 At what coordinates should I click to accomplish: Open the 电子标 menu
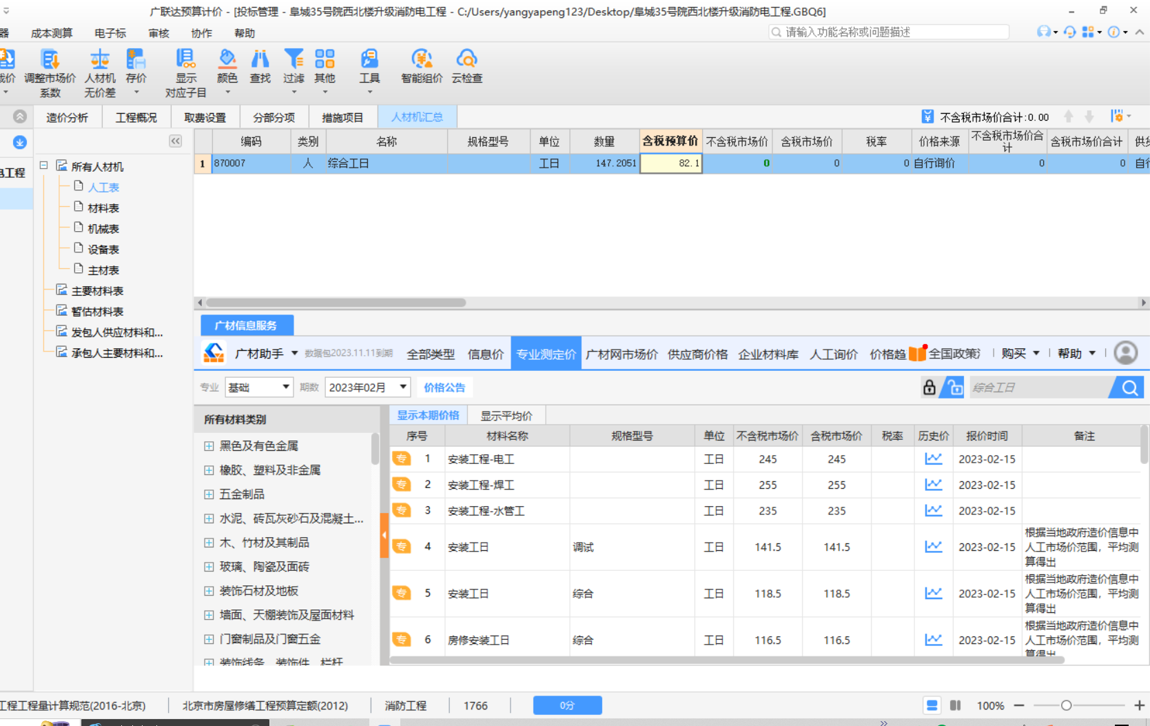pyautogui.click(x=110, y=33)
